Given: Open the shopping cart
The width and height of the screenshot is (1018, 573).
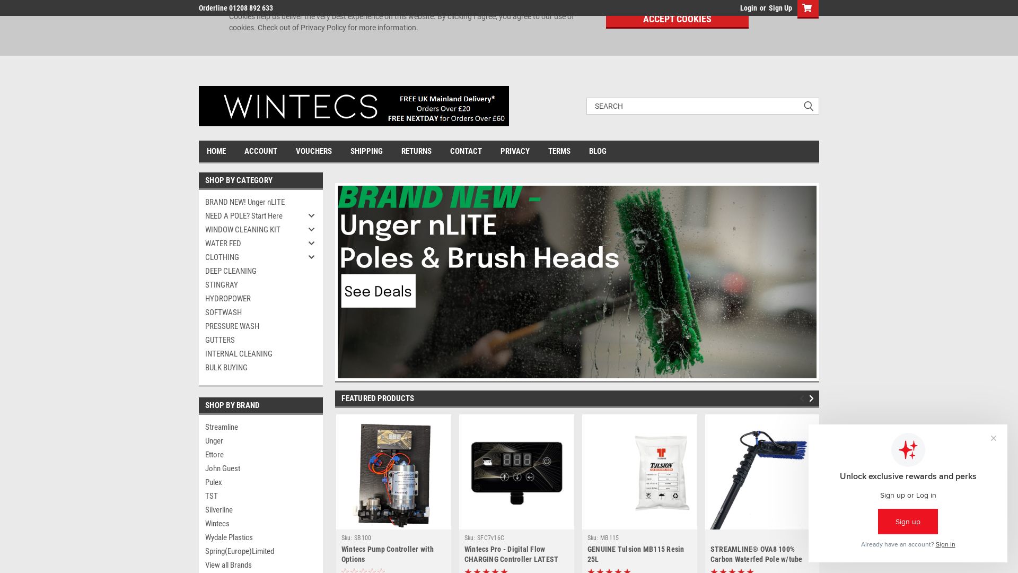Looking at the screenshot, I should (808, 8).
